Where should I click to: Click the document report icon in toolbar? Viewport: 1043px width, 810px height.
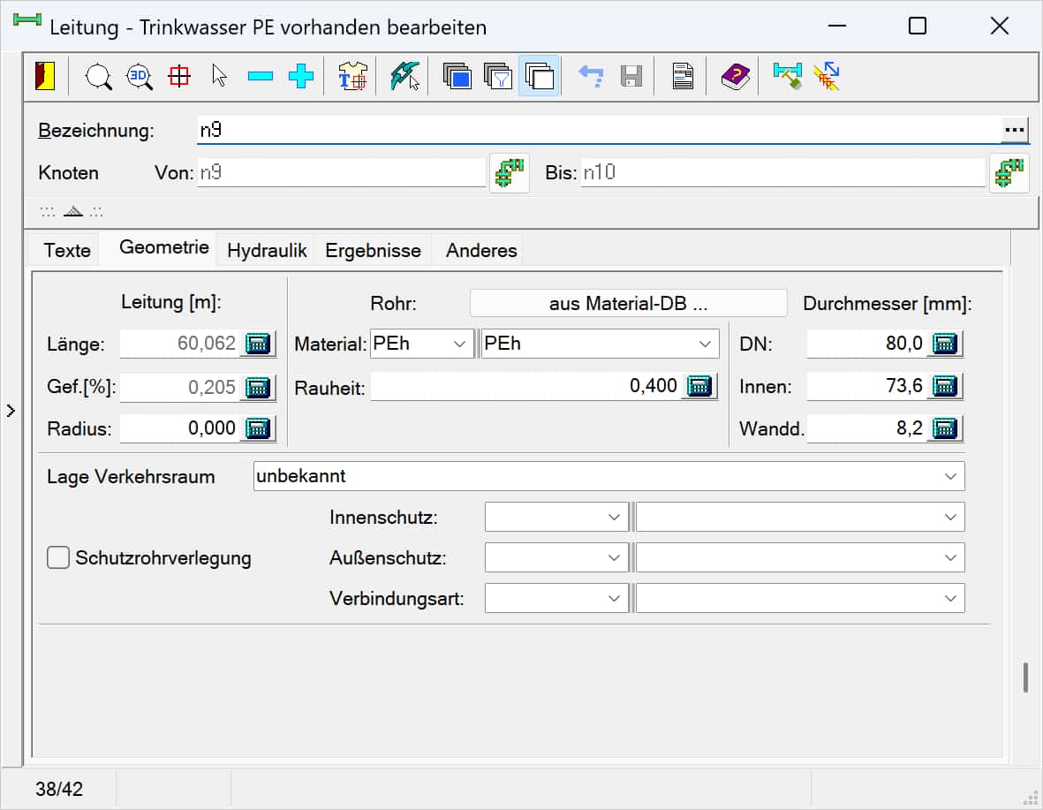(682, 77)
